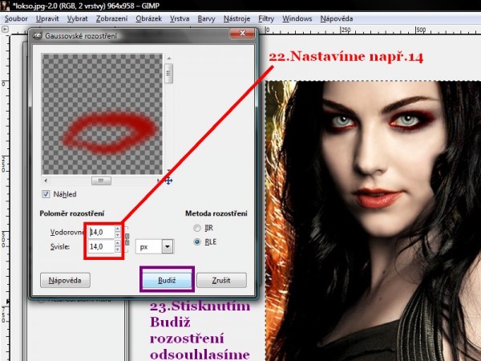The height and width of the screenshot is (361, 481).
Task: Click the preview scroll up arrow
Action: click(168, 58)
